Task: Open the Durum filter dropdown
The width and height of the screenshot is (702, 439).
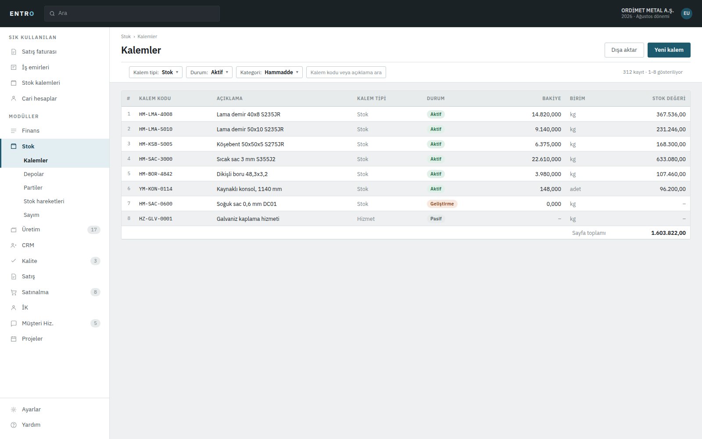Action: (x=209, y=72)
